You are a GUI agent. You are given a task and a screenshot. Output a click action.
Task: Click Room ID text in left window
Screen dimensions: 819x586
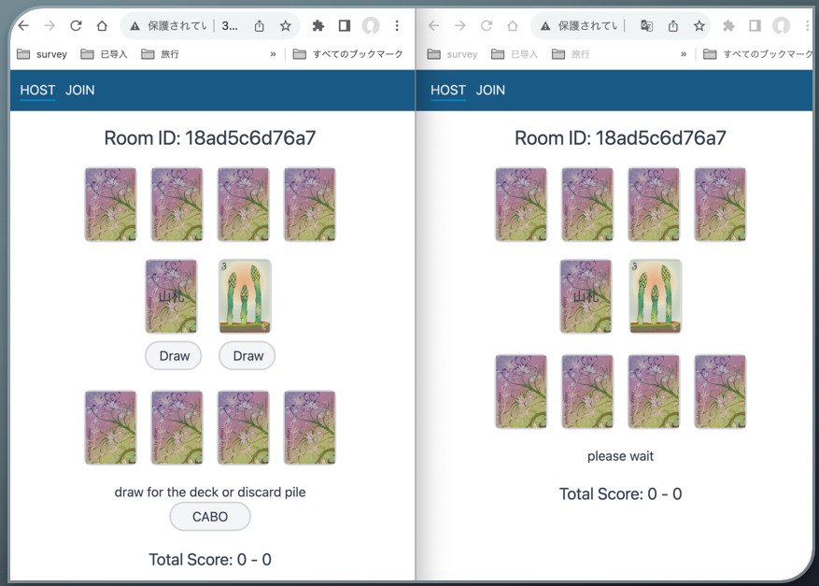coord(210,138)
